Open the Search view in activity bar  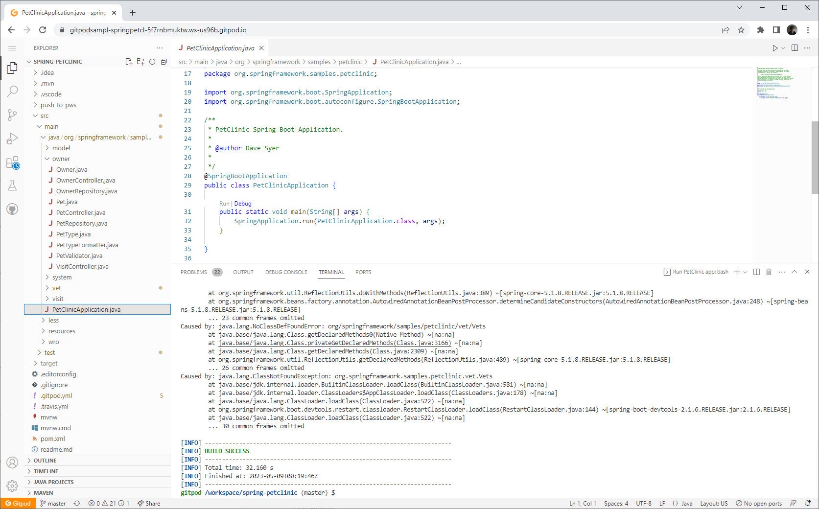tap(12, 91)
